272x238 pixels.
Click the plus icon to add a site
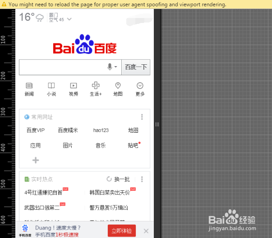click(36, 160)
